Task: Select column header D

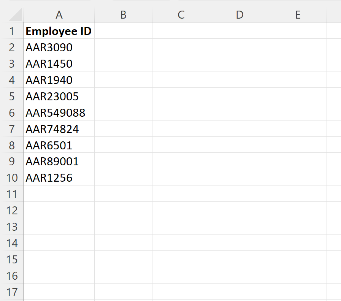Action: pos(239,15)
